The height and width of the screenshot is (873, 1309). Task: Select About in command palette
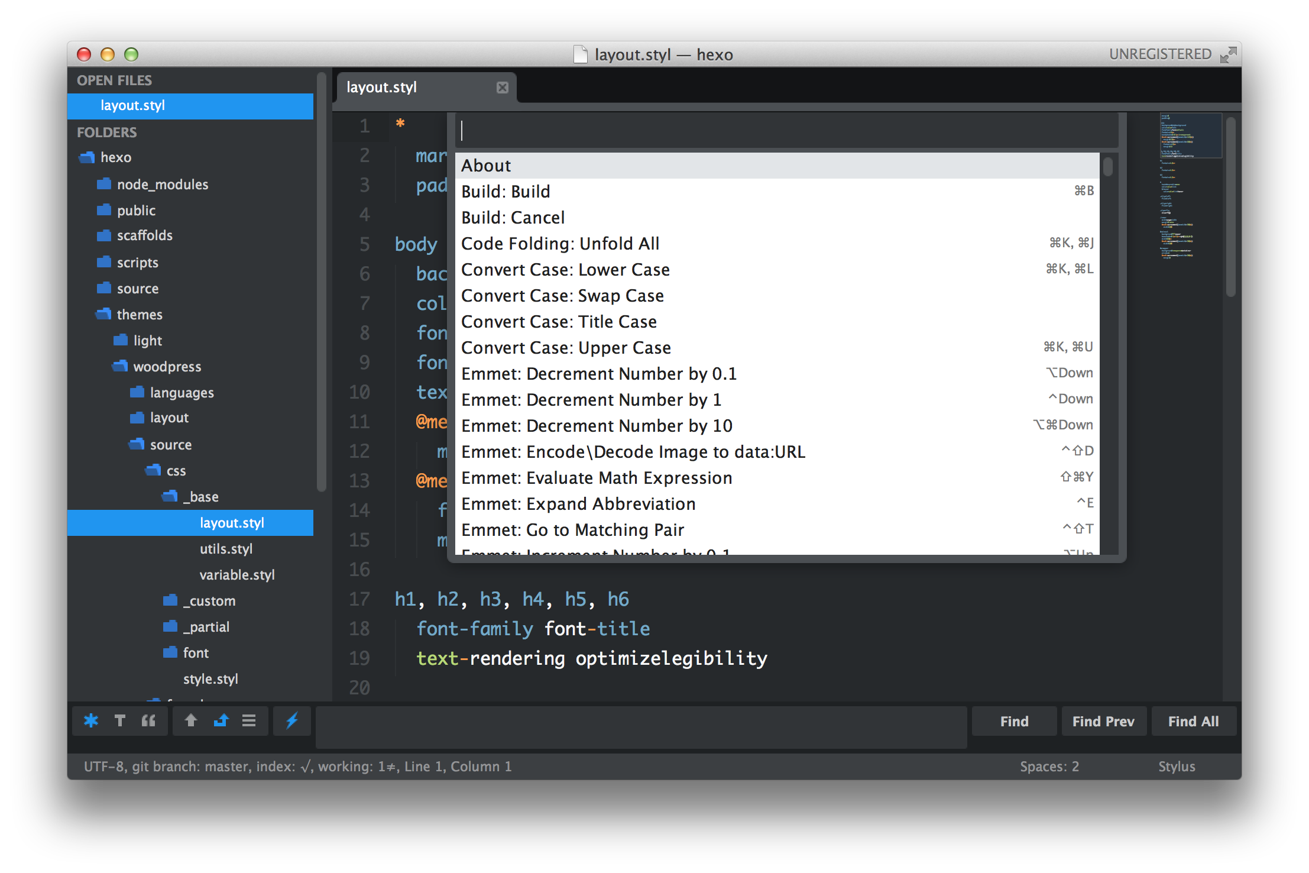777,166
